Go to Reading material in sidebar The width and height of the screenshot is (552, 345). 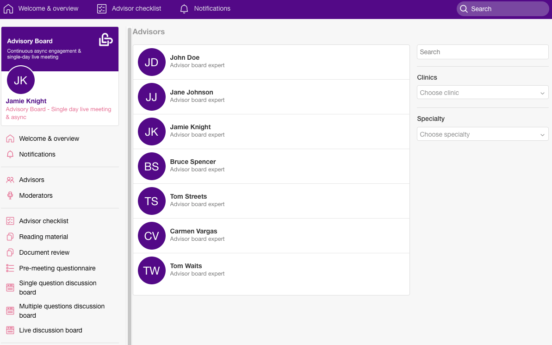pyautogui.click(x=43, y=237)
